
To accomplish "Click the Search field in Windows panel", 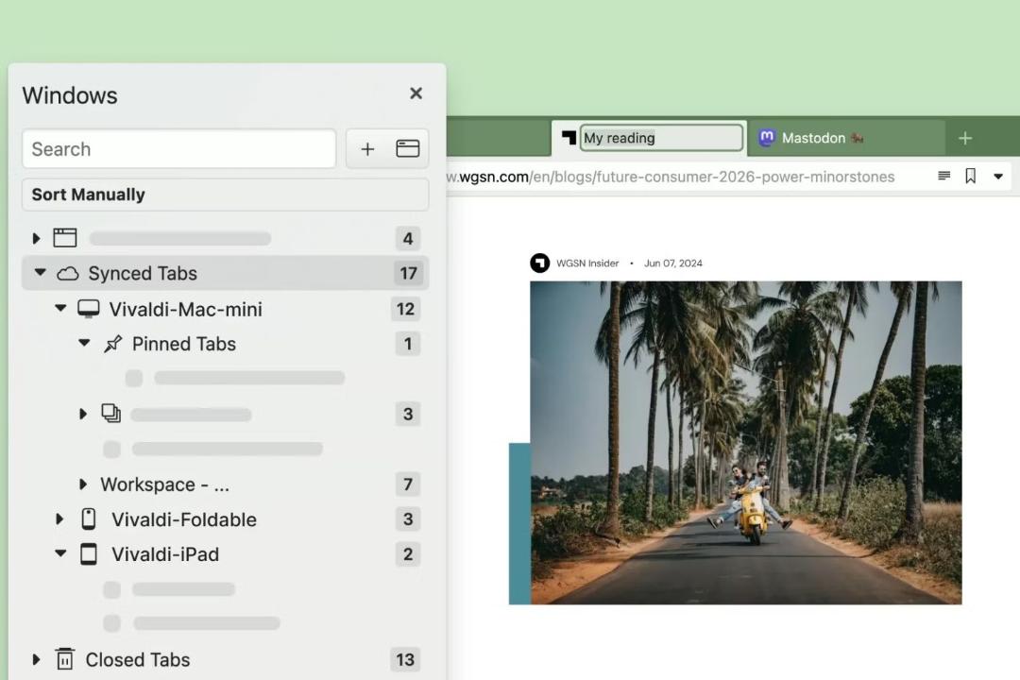I will point(178,149).
